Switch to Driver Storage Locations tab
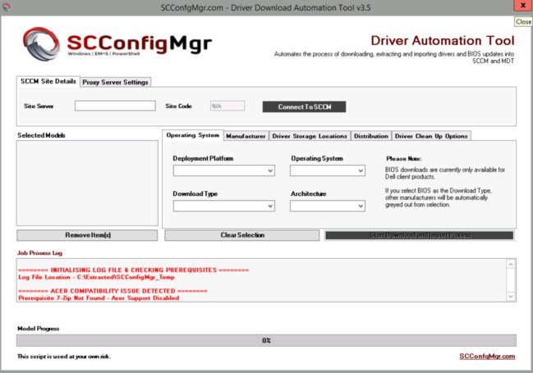 (x=310, y=136)
